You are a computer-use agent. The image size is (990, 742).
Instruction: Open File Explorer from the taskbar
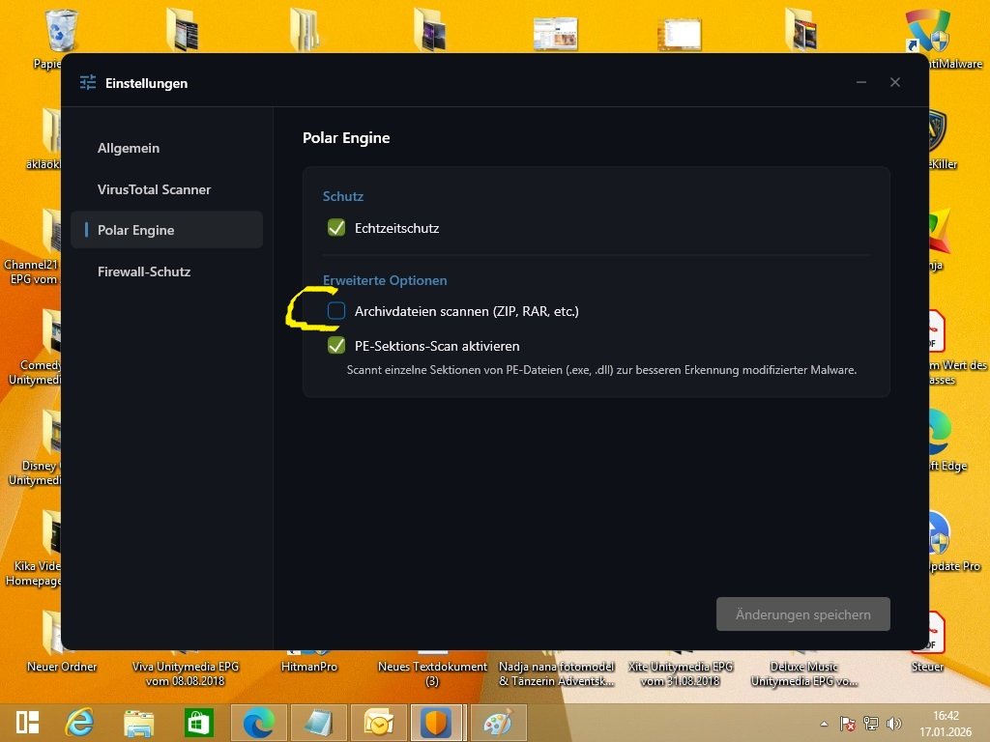(138, 723)
